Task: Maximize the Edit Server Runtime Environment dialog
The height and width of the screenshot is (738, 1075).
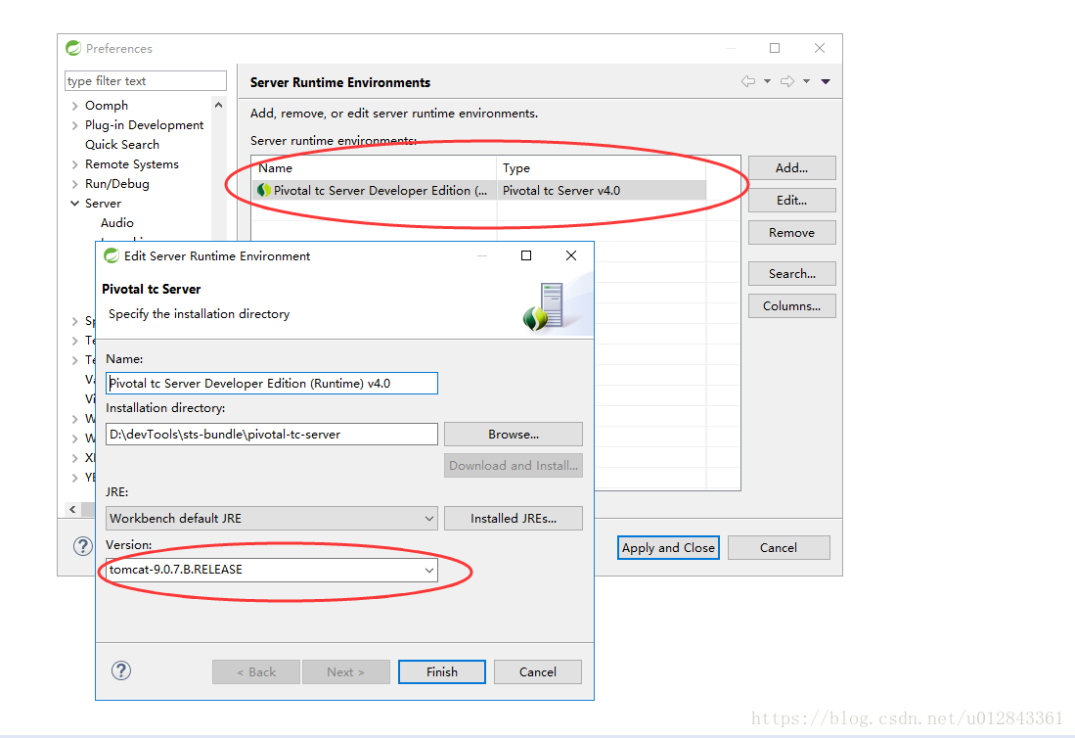Action: click(526, 255)
